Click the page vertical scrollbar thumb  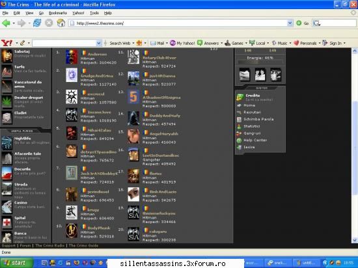(x=354, y=148)
